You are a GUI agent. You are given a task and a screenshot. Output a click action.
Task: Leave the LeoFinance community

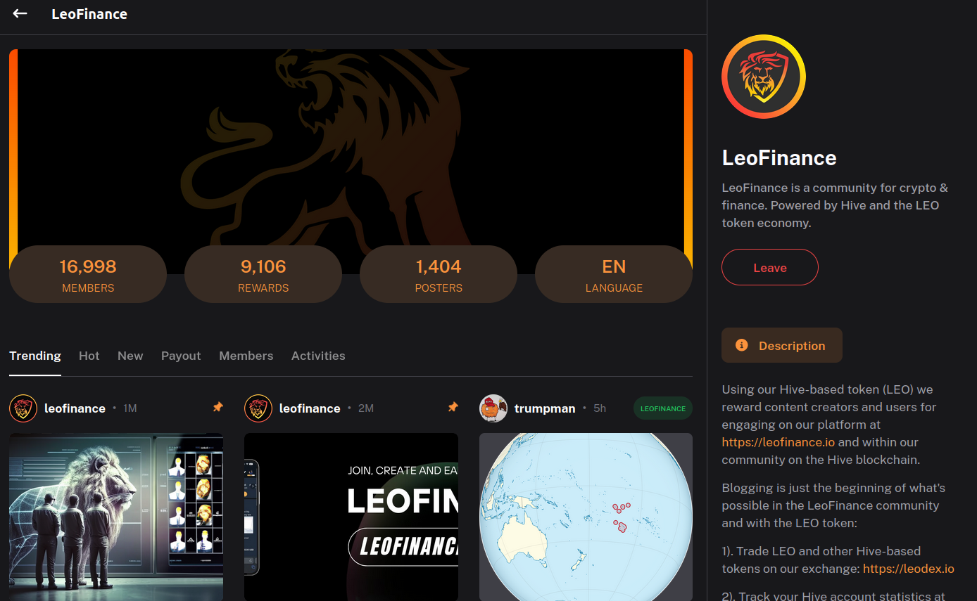coord(770,267)
